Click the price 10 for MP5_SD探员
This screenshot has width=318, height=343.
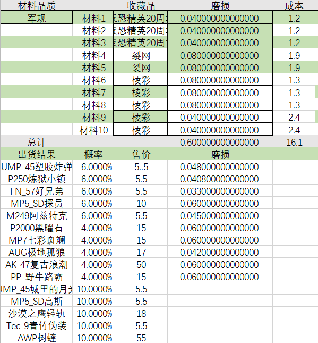click(x=141, y=204)
